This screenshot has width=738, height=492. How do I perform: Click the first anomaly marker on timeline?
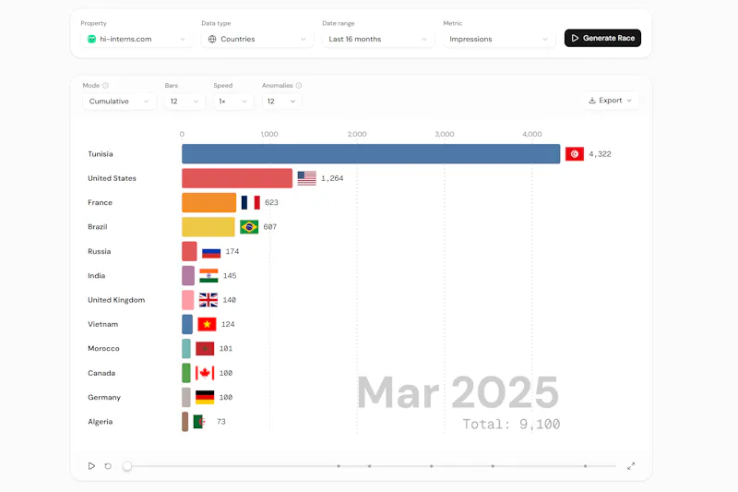[339, 466]
